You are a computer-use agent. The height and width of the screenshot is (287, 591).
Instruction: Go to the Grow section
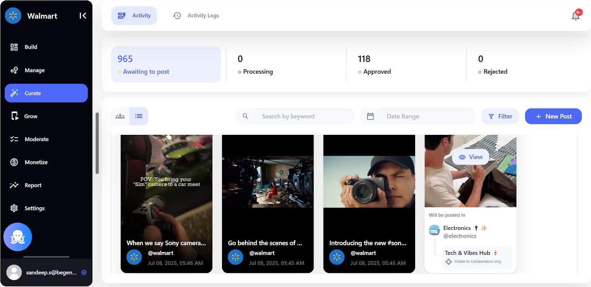point(46,116)
